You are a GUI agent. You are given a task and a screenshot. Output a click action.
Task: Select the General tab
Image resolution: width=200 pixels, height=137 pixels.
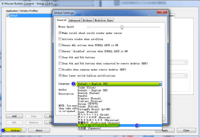62,20
